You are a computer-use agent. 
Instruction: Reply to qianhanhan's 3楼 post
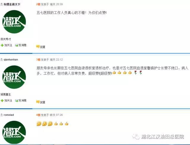point(42,102)
